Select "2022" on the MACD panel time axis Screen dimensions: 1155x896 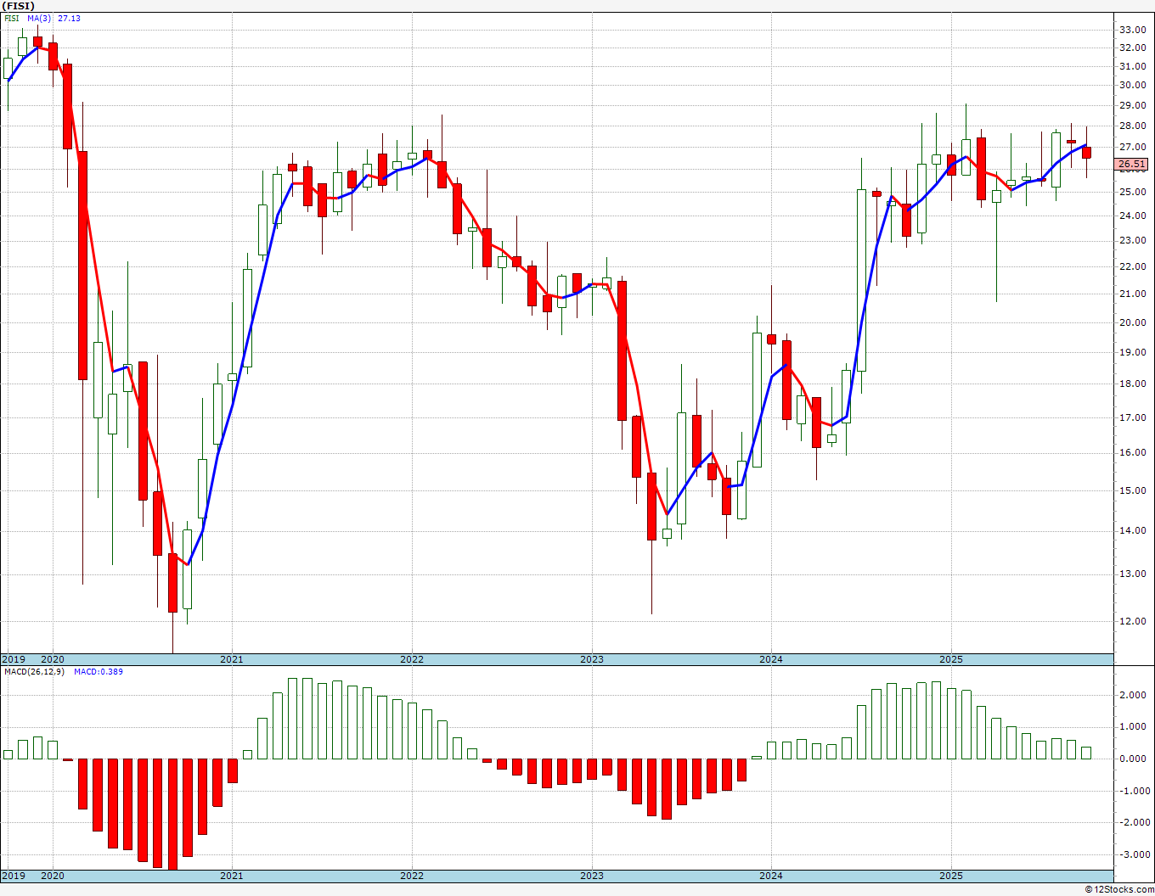pyautogui.click(x=412, y=876)
